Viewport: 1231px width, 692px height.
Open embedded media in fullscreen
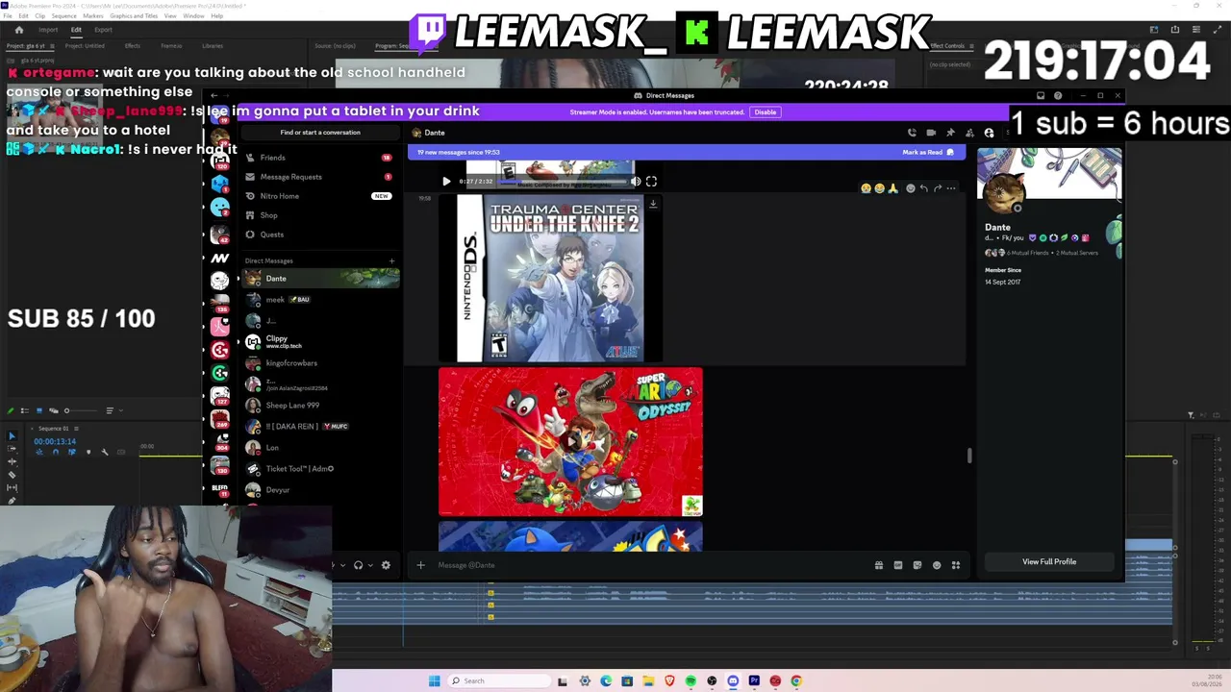point(651,181)
